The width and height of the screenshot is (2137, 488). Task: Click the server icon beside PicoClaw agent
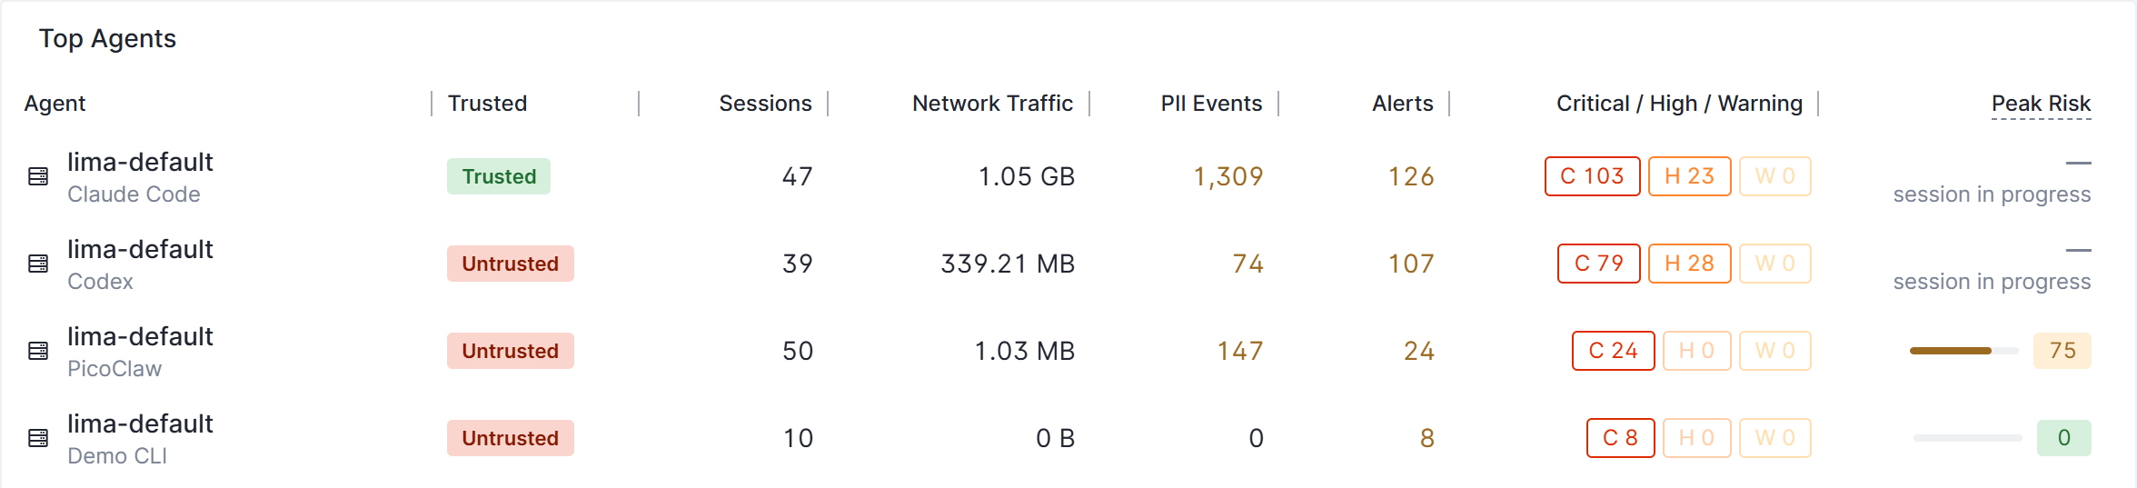[38, 351]
